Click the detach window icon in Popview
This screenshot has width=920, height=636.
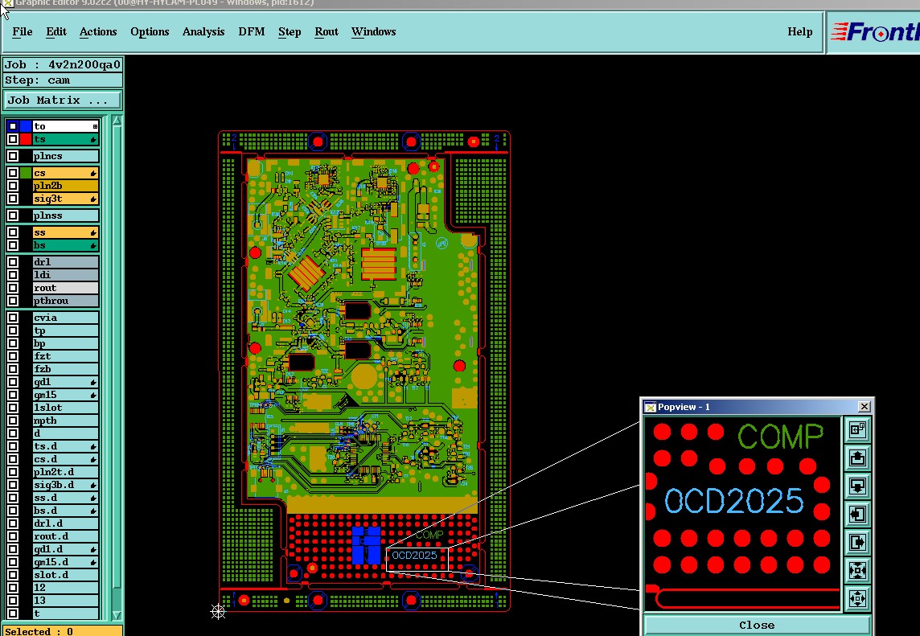(x=857, y=429)
